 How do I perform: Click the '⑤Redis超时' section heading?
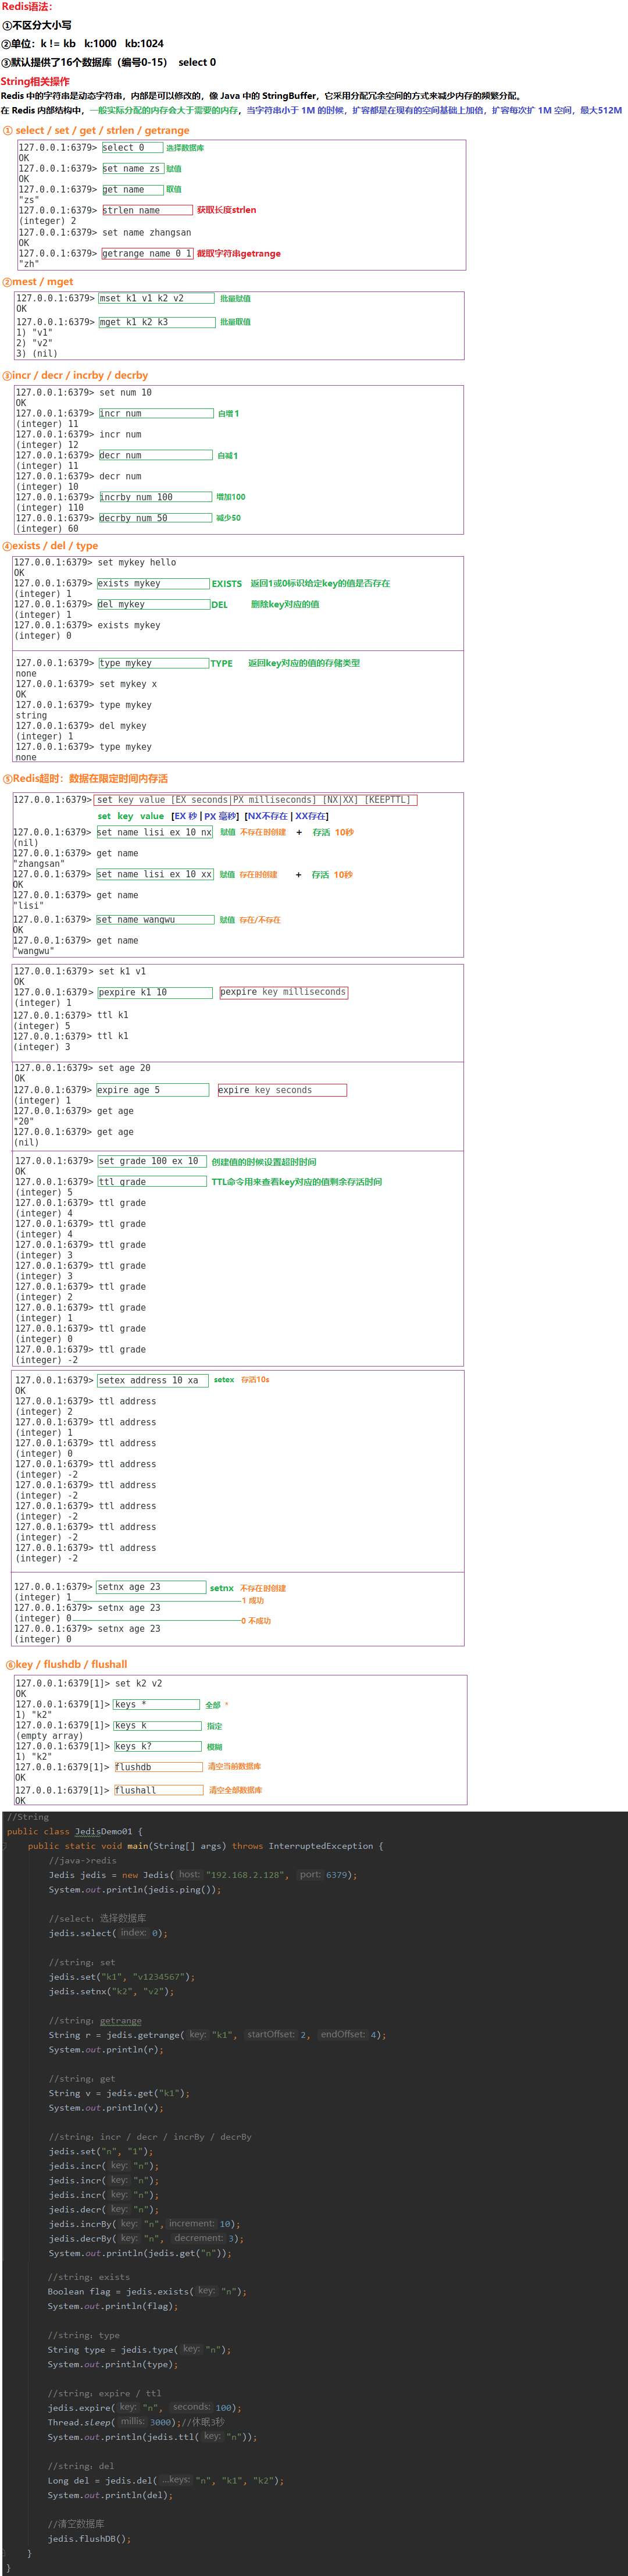click(x=85, y=778)
